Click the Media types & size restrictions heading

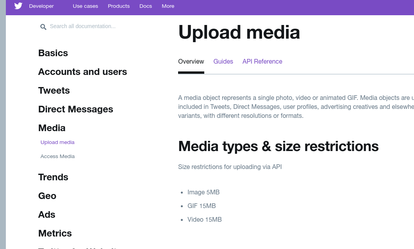tap(278, 147)
